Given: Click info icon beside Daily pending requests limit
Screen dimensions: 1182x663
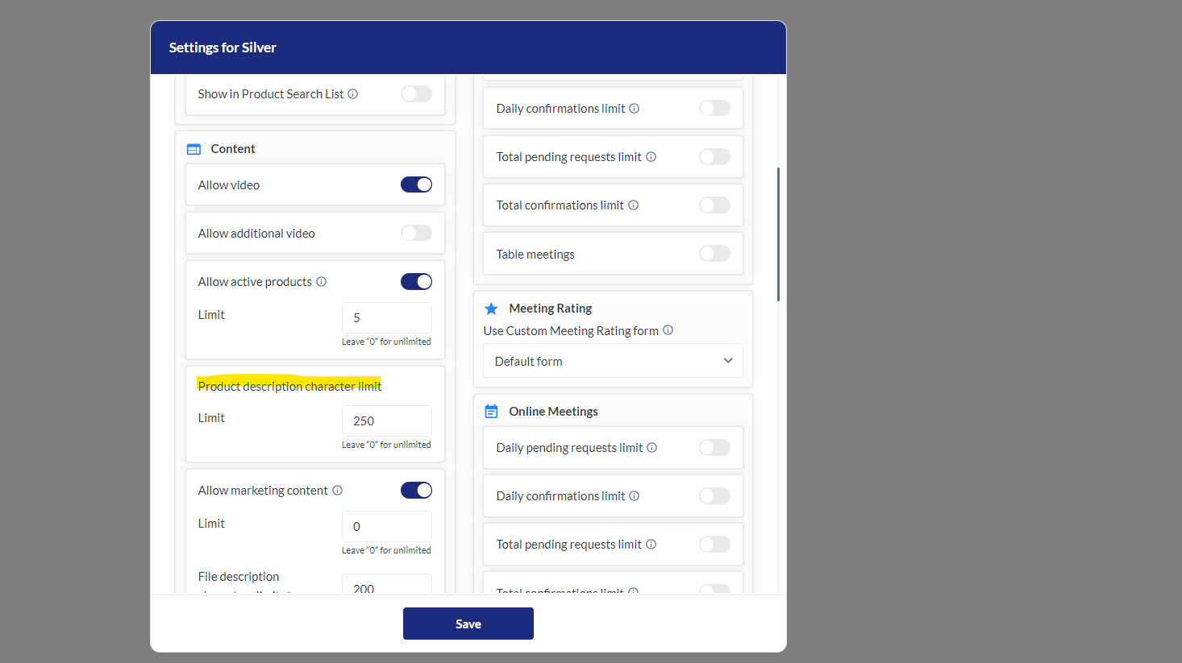Looking at the screenshot, I should pos(651,448).
